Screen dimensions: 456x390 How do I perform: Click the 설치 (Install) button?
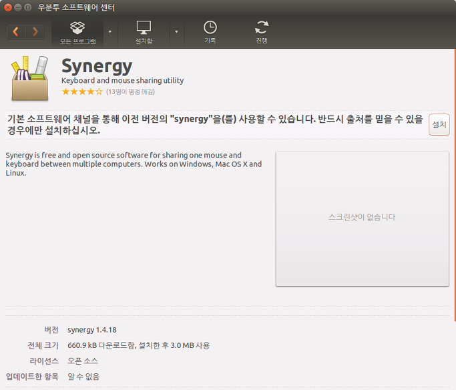point(439,125)
